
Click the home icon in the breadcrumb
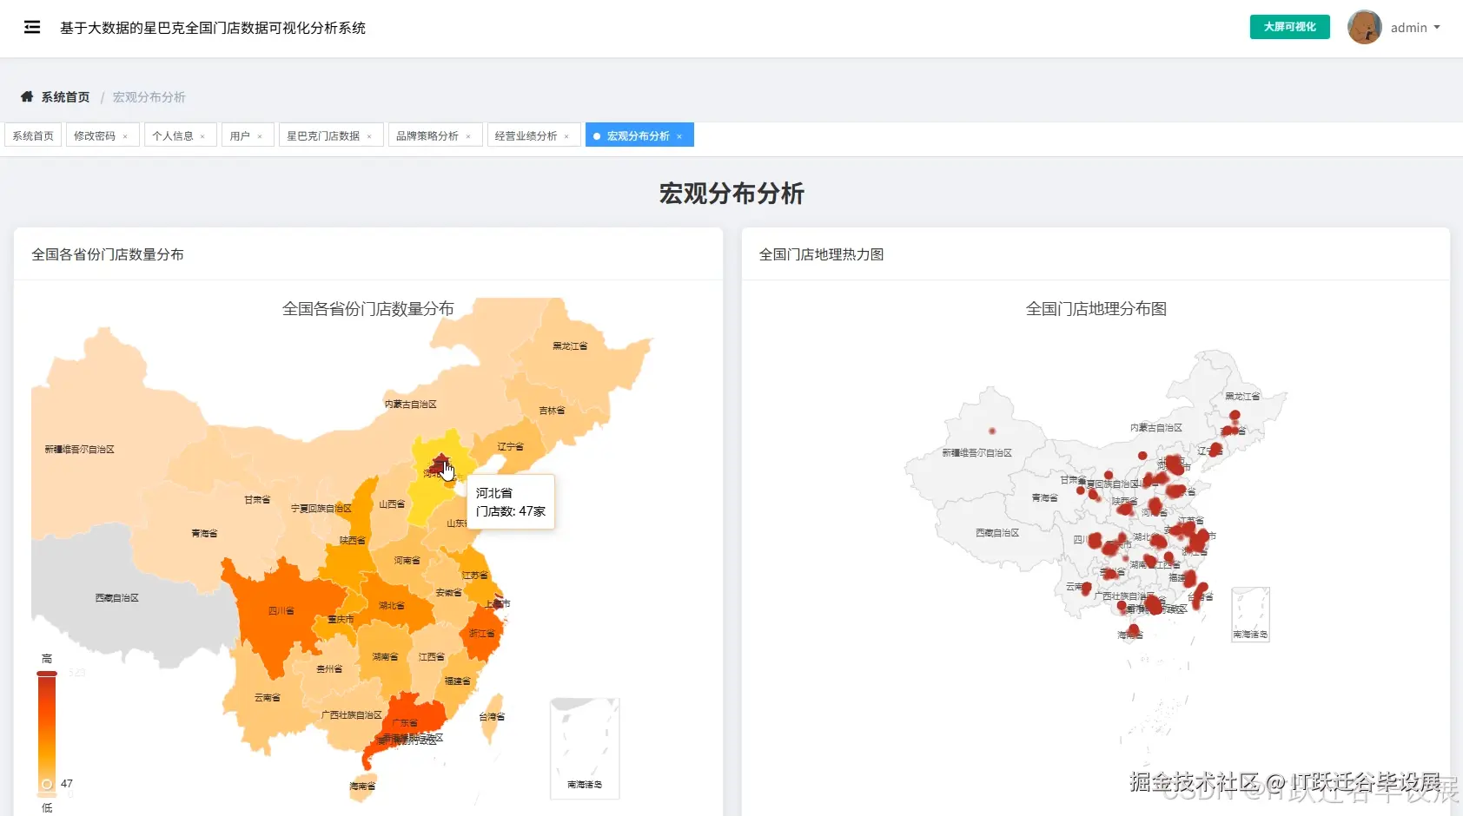27,96
